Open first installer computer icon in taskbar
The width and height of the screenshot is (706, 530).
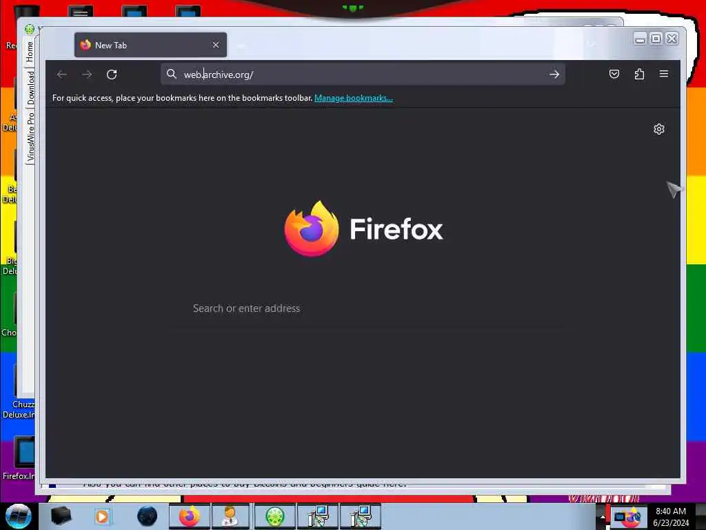point(317,516)
